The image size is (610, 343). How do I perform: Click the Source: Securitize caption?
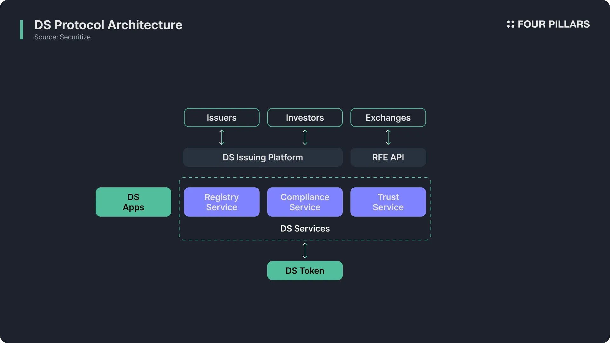coord(62,37)
